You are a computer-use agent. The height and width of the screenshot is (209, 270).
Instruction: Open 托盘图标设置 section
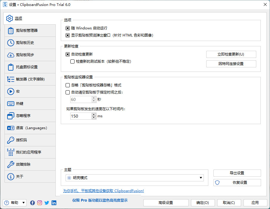tap(30, 67)
